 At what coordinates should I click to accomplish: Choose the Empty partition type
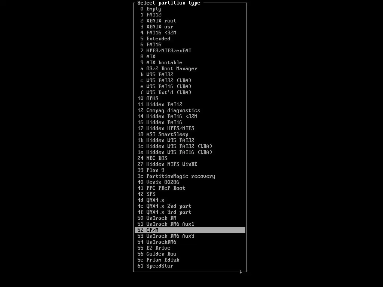point(190,9)
